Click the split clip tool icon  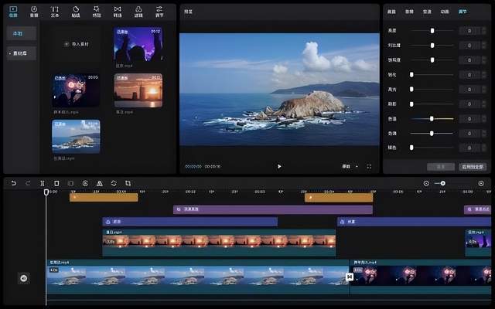pos(42,183)
